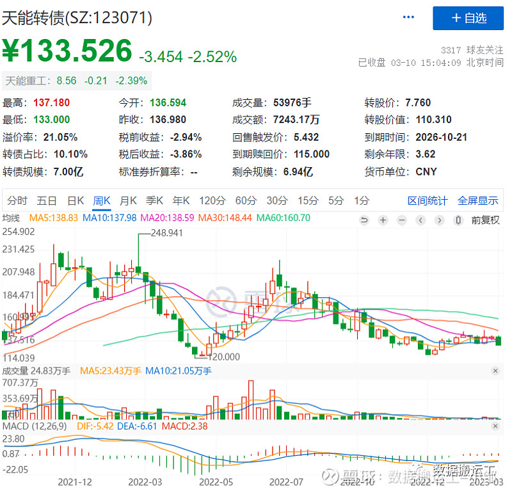
Task: Click the 转股价值 110.310 value
Action: (x=434, y=120)
